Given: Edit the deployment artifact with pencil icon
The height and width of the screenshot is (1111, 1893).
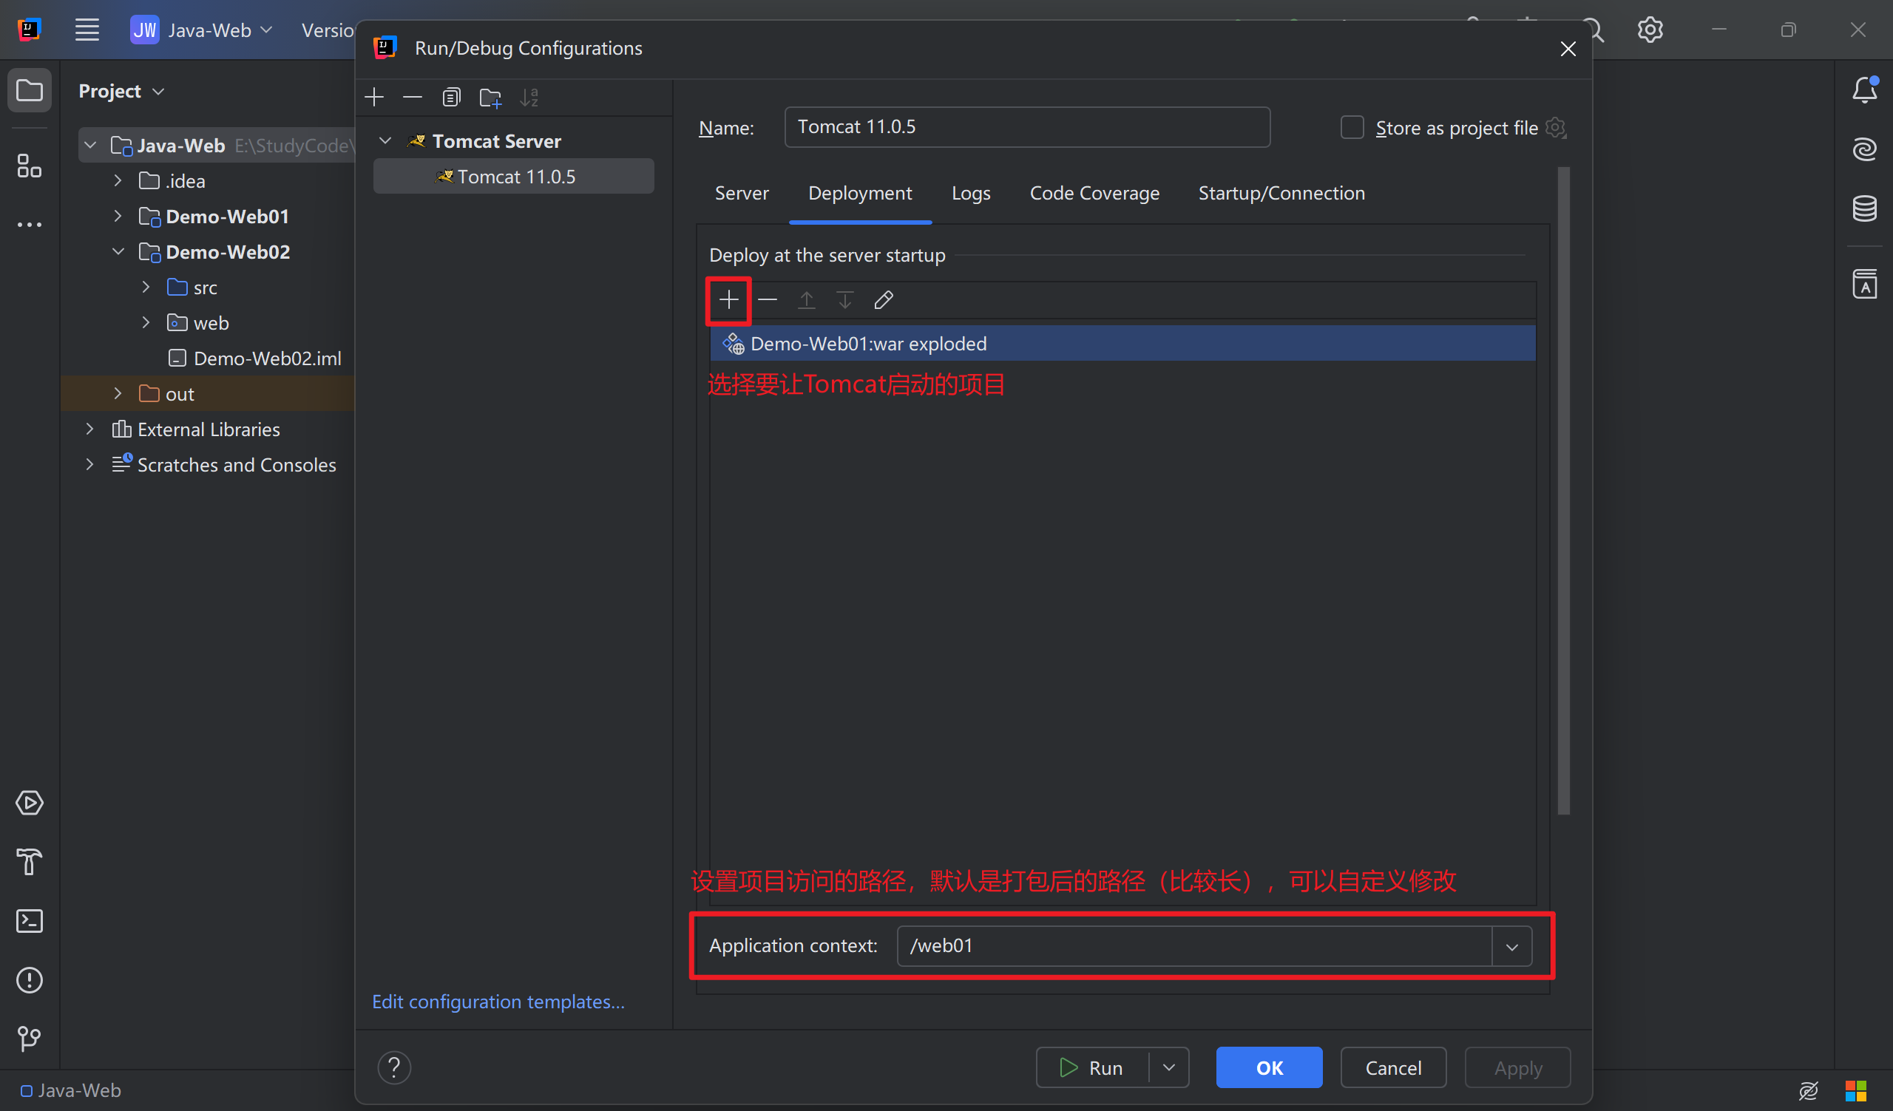Looking at the screenshot, I should 884,300.
